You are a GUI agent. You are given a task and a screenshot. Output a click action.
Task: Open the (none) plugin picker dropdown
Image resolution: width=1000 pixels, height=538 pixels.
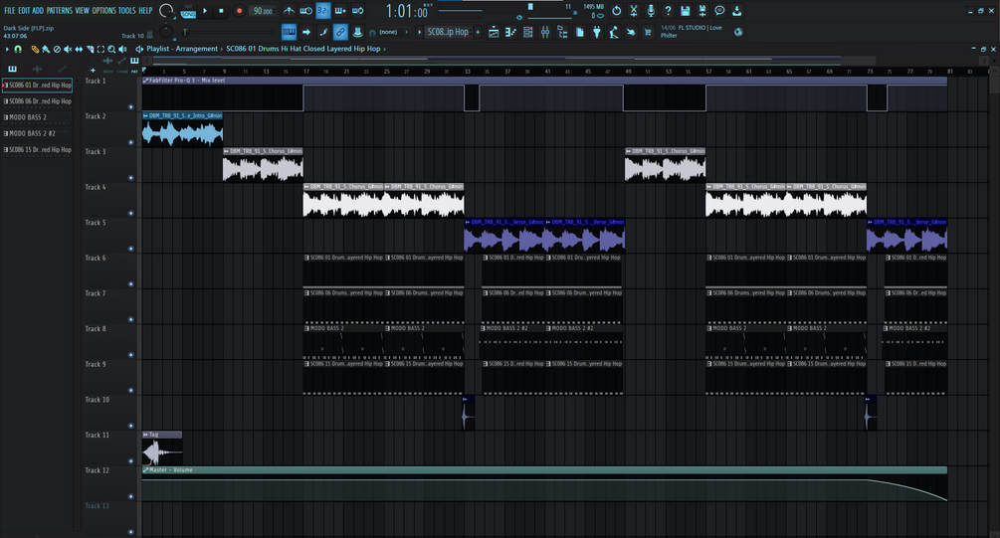point(388,32)
